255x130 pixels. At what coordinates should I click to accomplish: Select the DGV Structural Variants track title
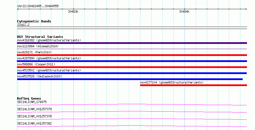point(40,37)
